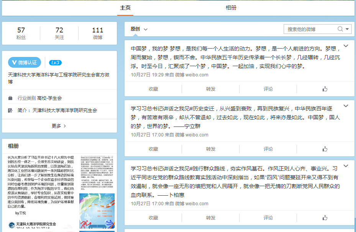356x232 pixels.
Task: Like the first post about 中国梦
Action: click(x=325, y=89)
